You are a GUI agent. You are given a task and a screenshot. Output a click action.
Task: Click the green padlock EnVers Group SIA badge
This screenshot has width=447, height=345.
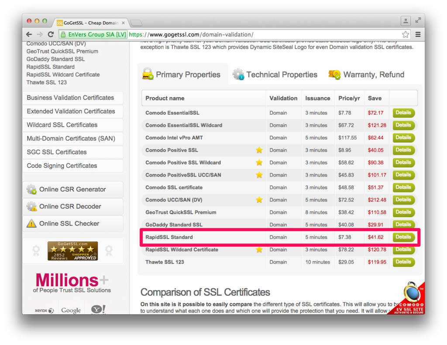pyautogui.click(x=93, y=34)
